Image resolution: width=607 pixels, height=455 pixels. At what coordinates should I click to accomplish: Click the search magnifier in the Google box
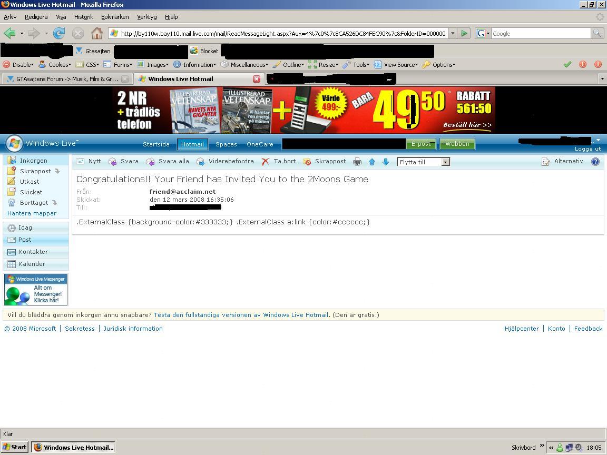598,33
